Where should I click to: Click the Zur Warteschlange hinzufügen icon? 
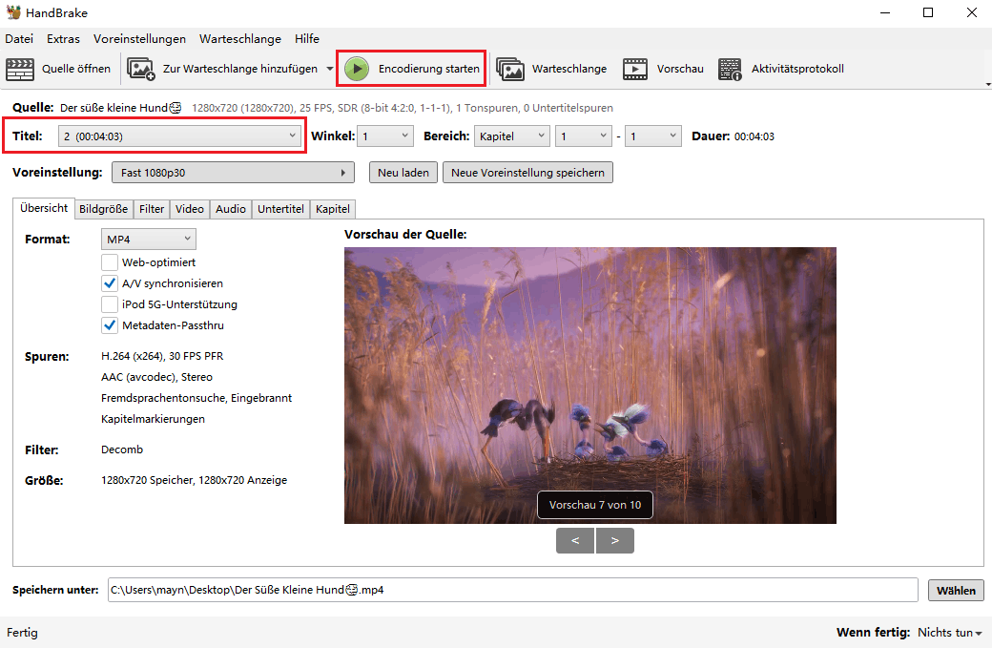coord(141,69)
